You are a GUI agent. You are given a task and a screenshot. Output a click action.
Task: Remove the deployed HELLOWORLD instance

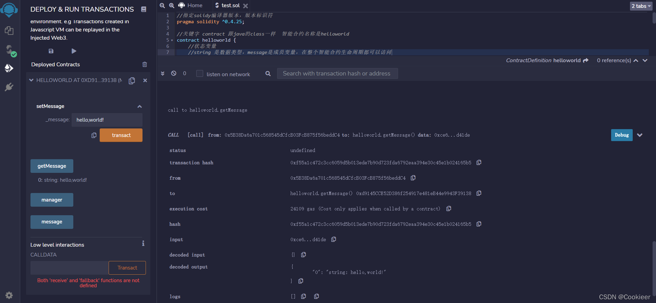(x=145, y=81)
